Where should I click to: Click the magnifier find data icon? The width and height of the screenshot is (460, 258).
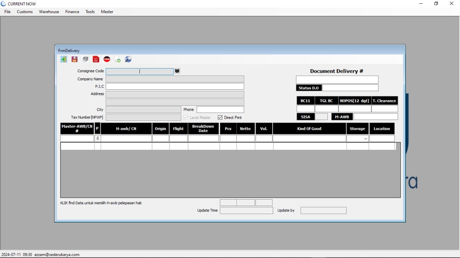click(x=128, y=60)
